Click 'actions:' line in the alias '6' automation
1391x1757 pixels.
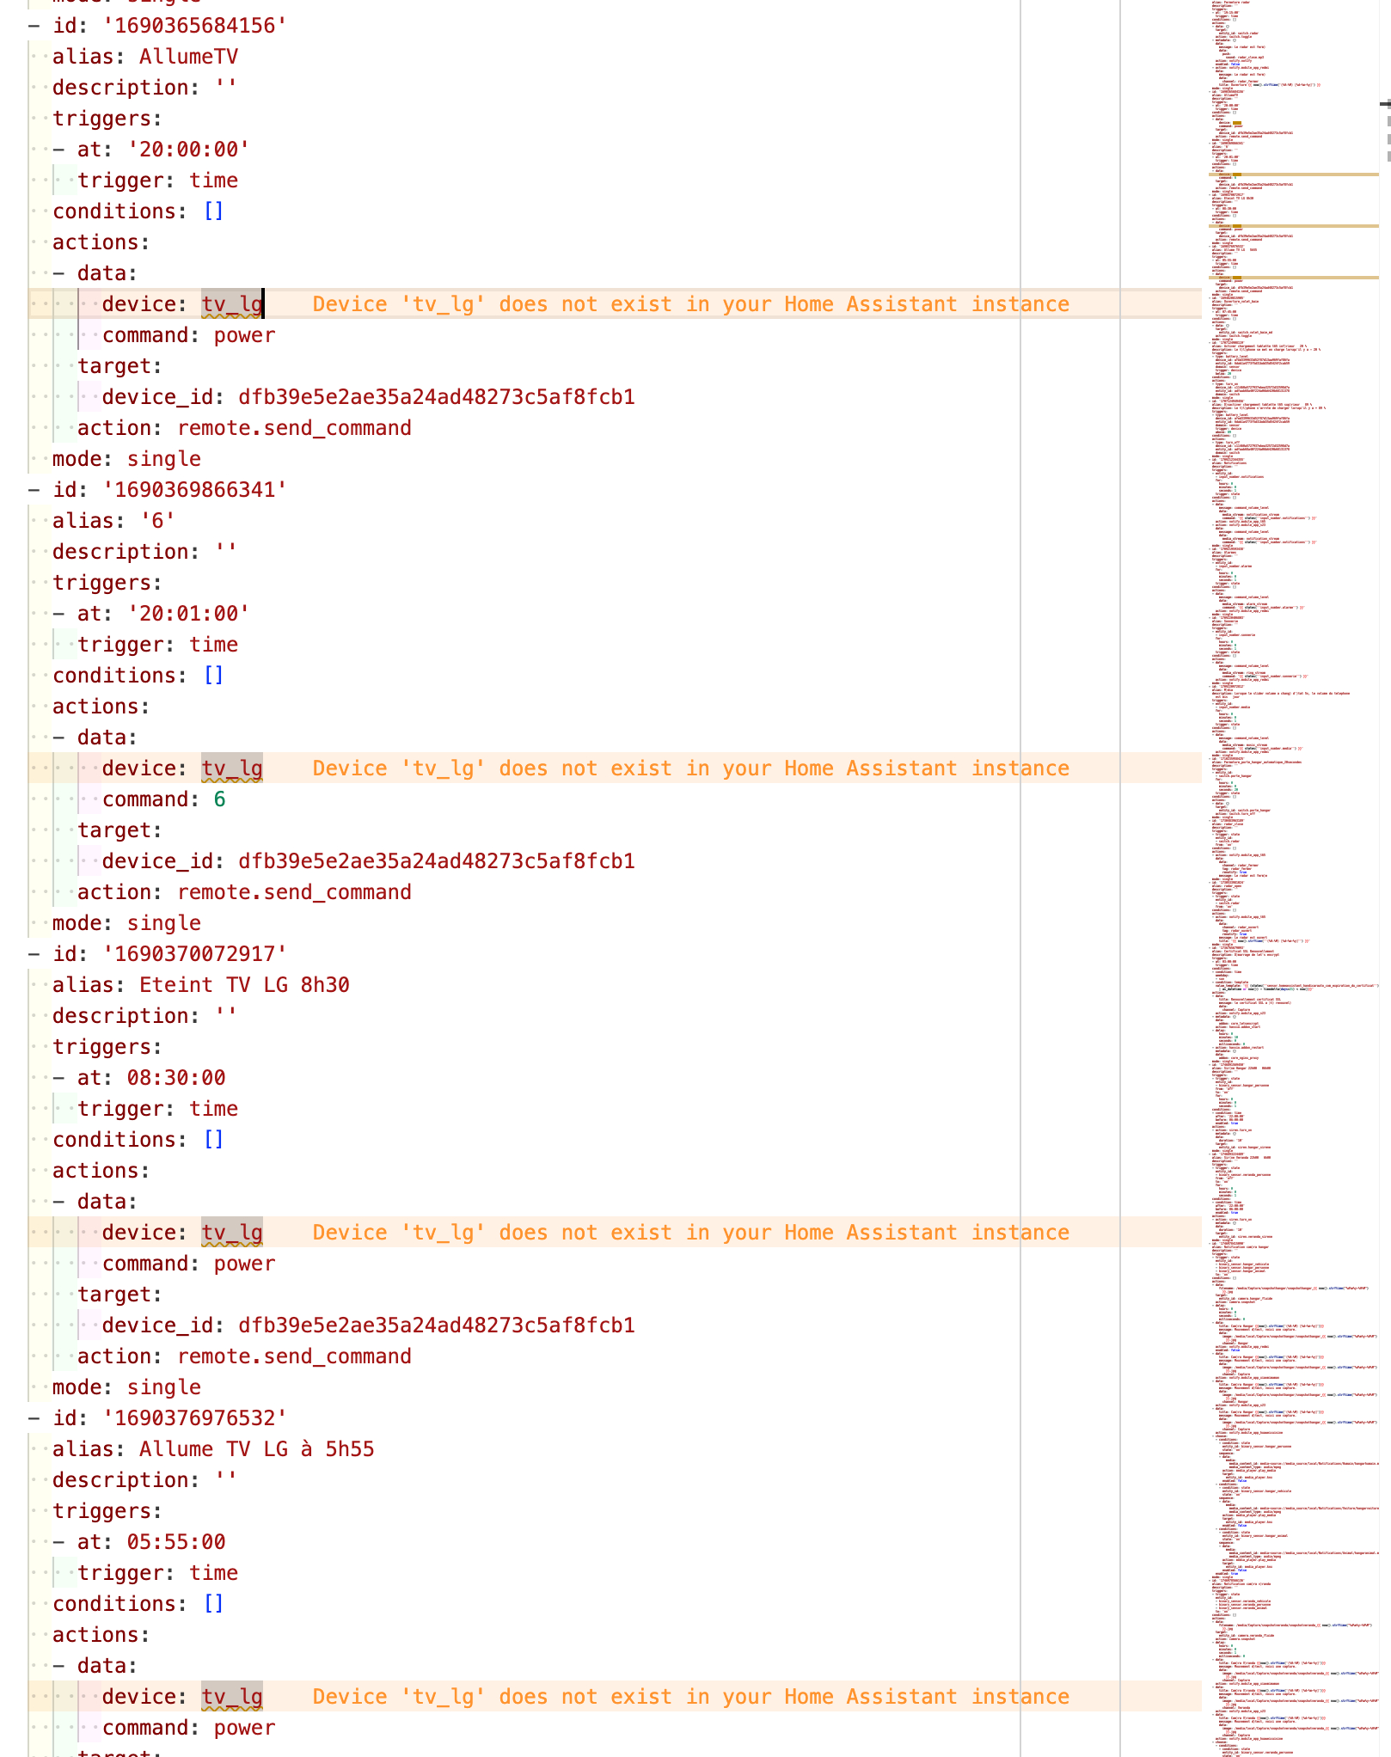pos(101,707)
